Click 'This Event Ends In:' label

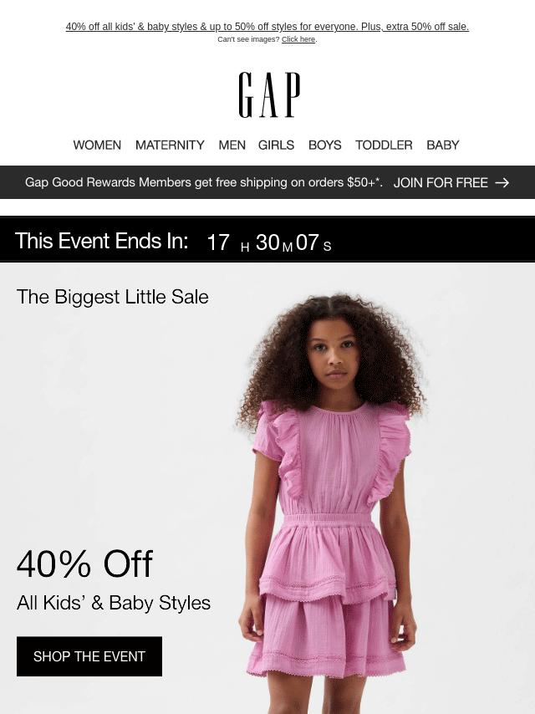[x=101, y=241]
